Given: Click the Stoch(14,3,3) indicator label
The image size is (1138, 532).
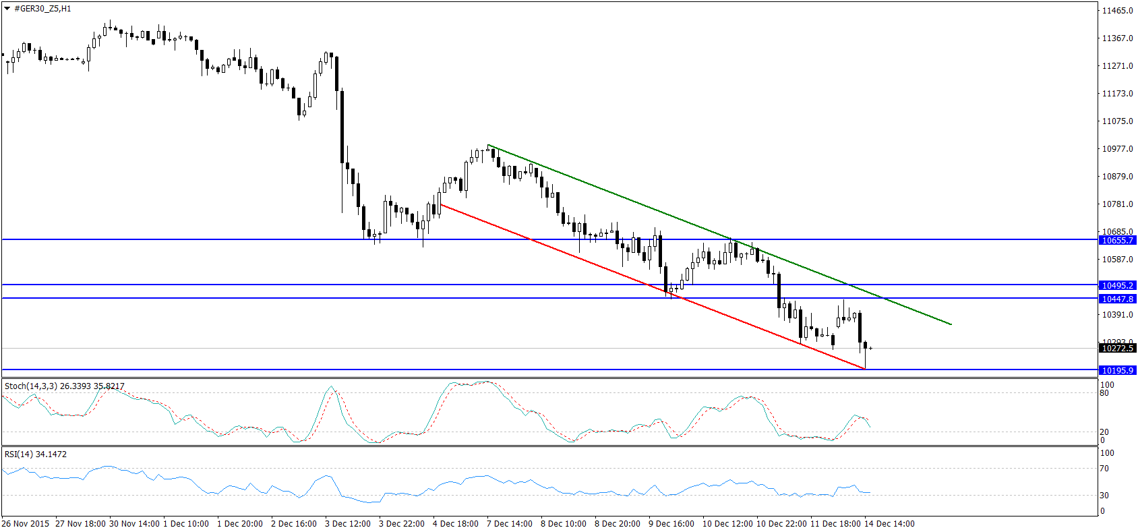Looking at the screenshot, I should click(x=65, y=386).
